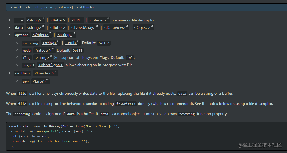This screenshot has width=287, height=153.
Task: Click the 'signal' option name
Action: [x=29, y=65]
